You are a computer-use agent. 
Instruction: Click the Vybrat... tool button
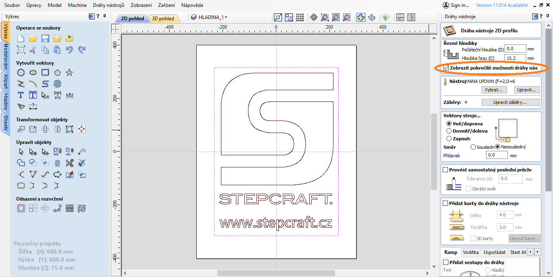click(494, 90)
